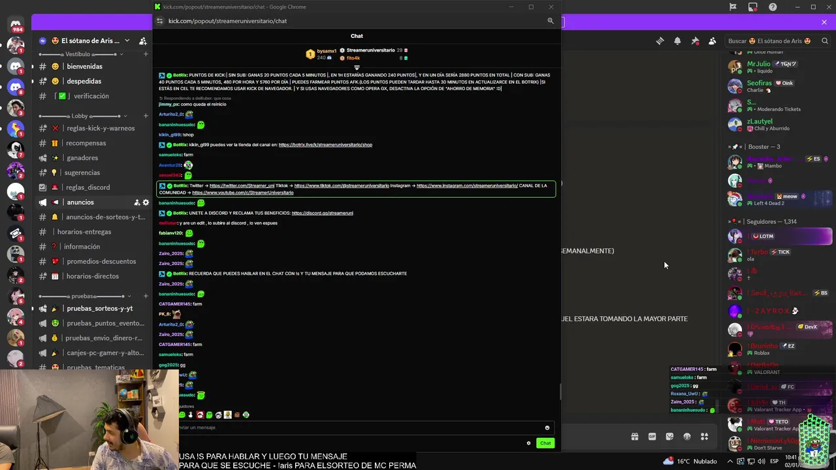Open información channel
The width and height of the screenshot is (836, 470).
(91, 247)
